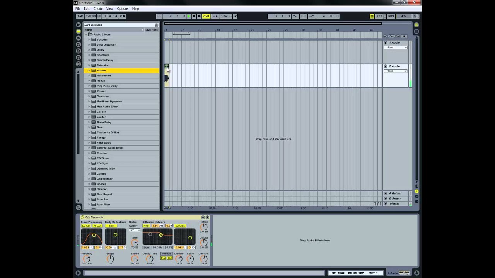Click the Live Pack column header
495x278 pixels.
(x=151, y=30)
